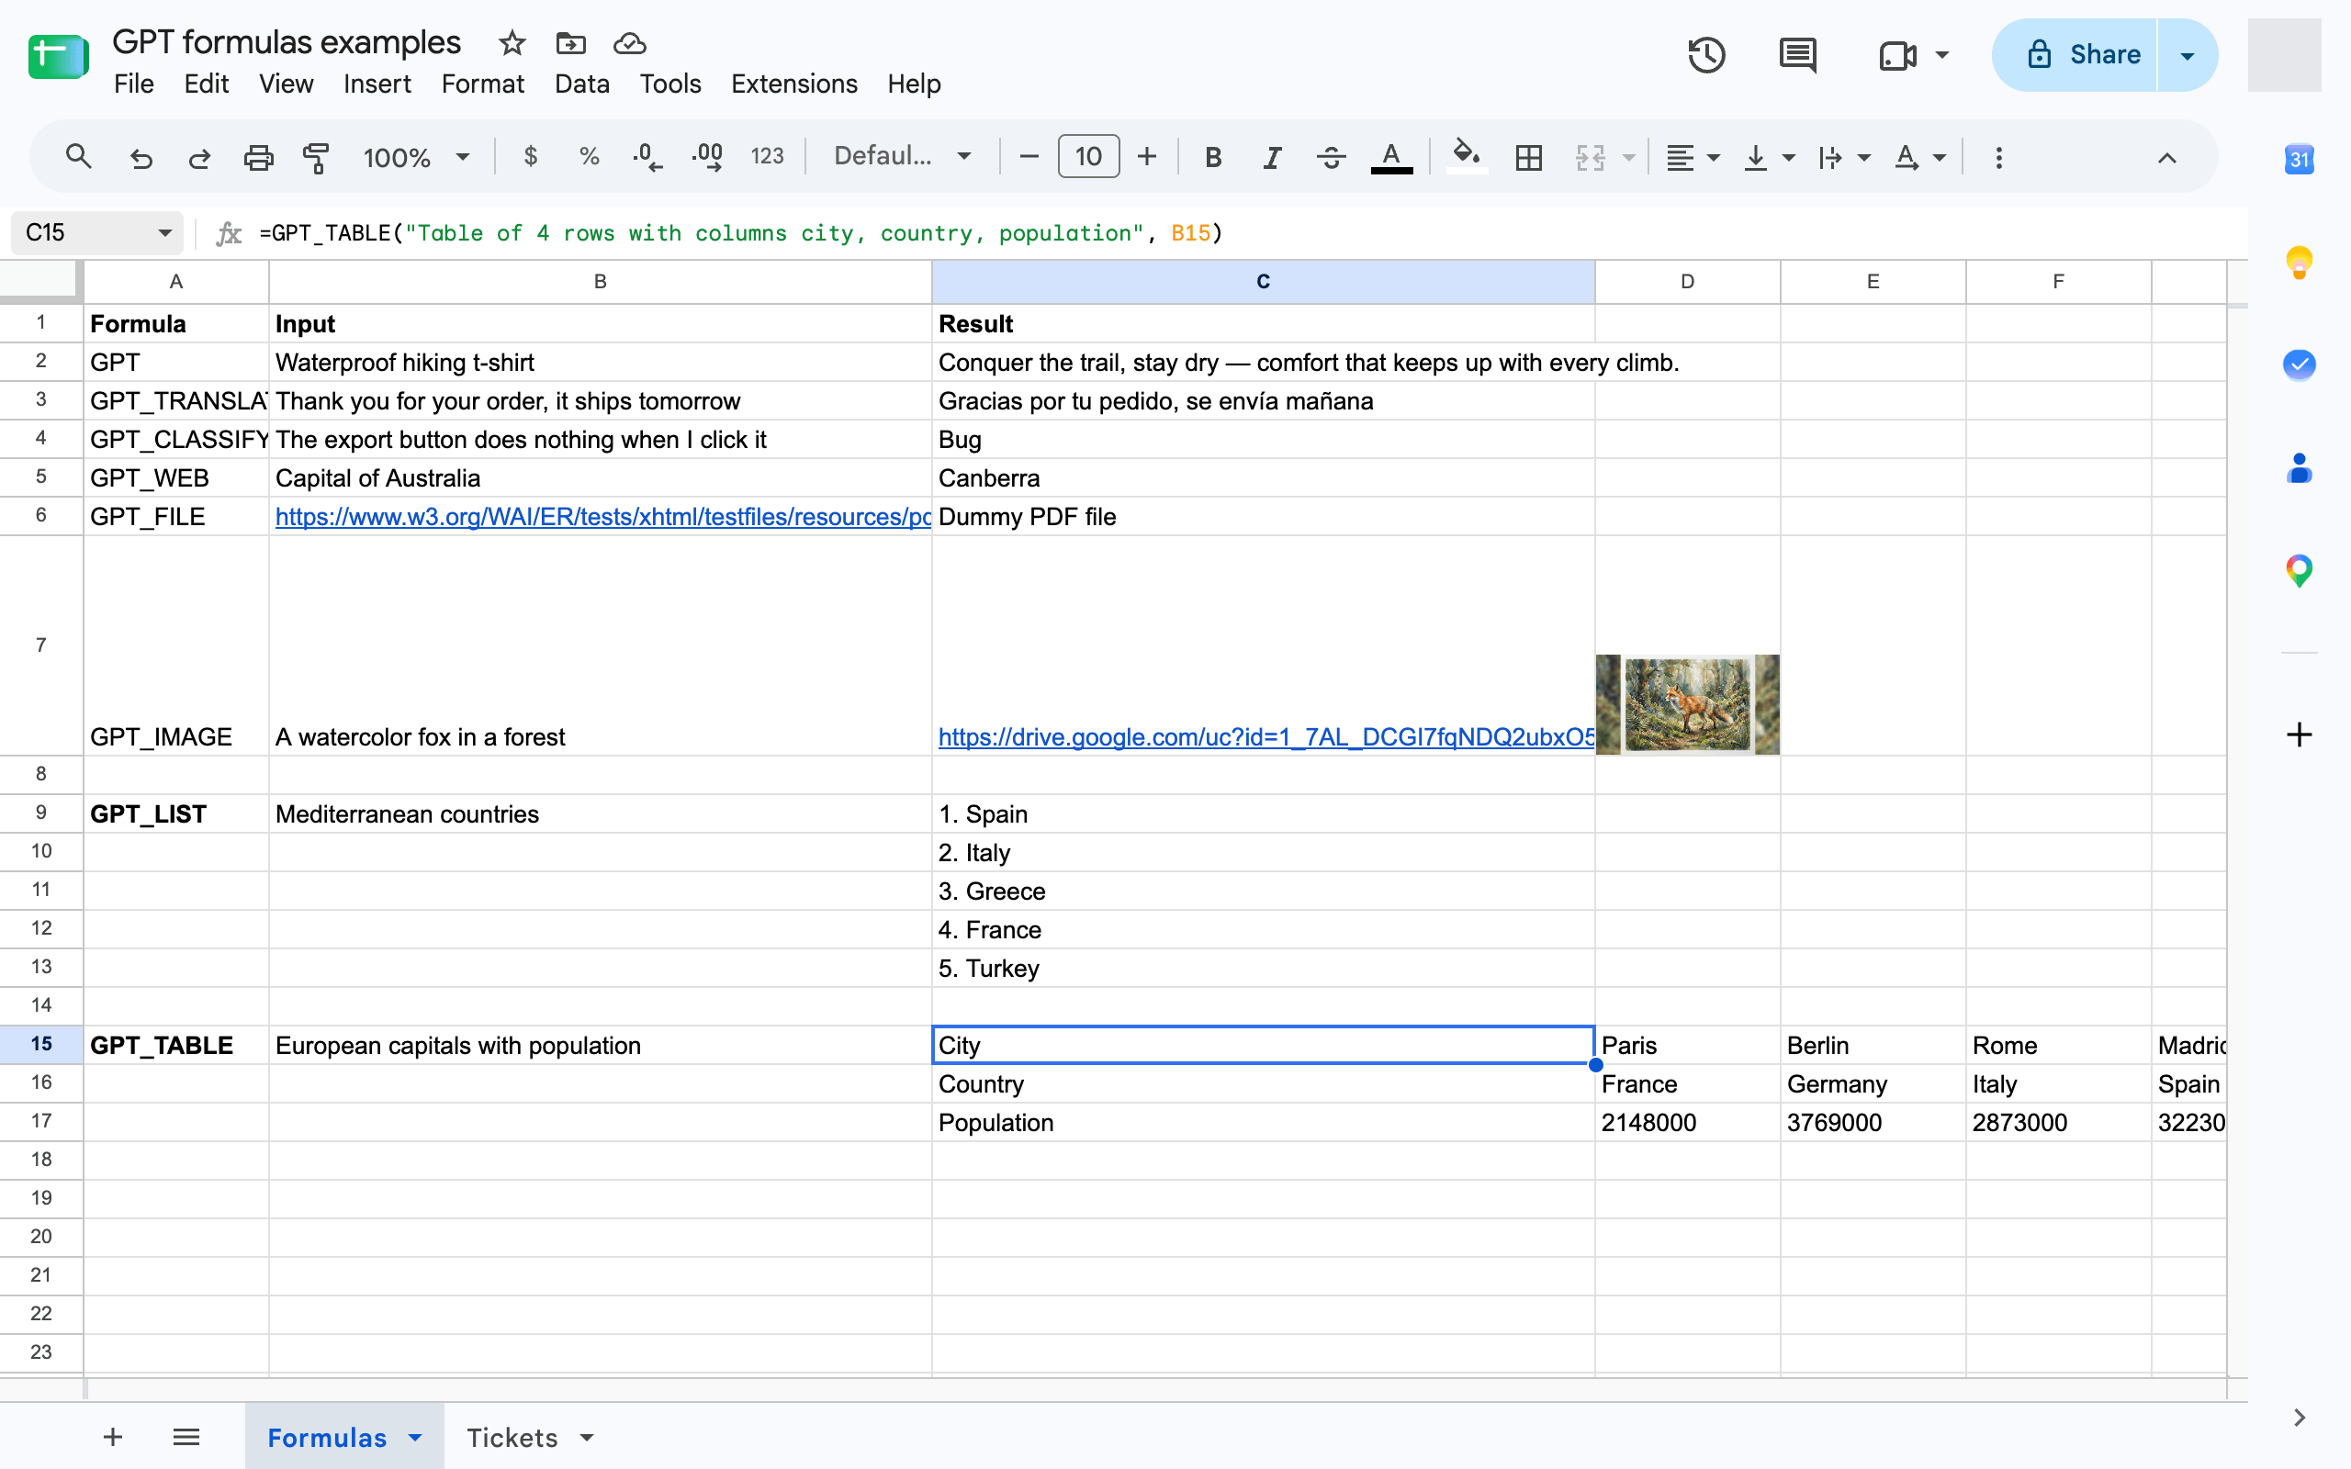The height and width of the screenshot is (1469, 2351).
Task: Open comments history icon
Action: (1797, 54)
